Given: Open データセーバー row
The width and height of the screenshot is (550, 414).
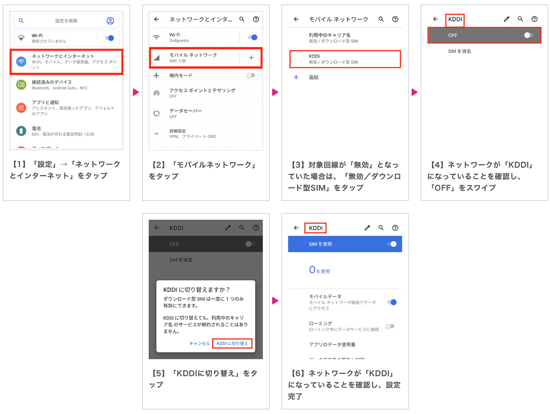Looking at the screenshot, I should (x=206, y=113).
